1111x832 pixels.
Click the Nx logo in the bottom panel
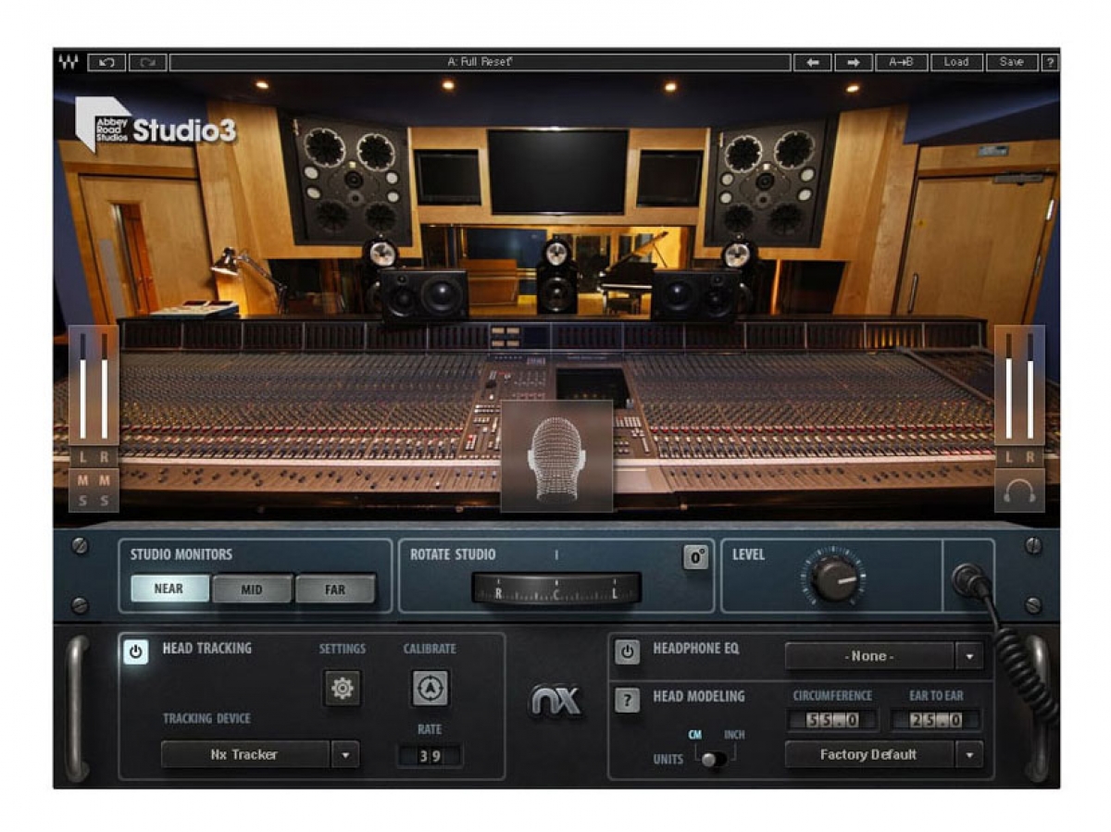(x=555, y=702)
